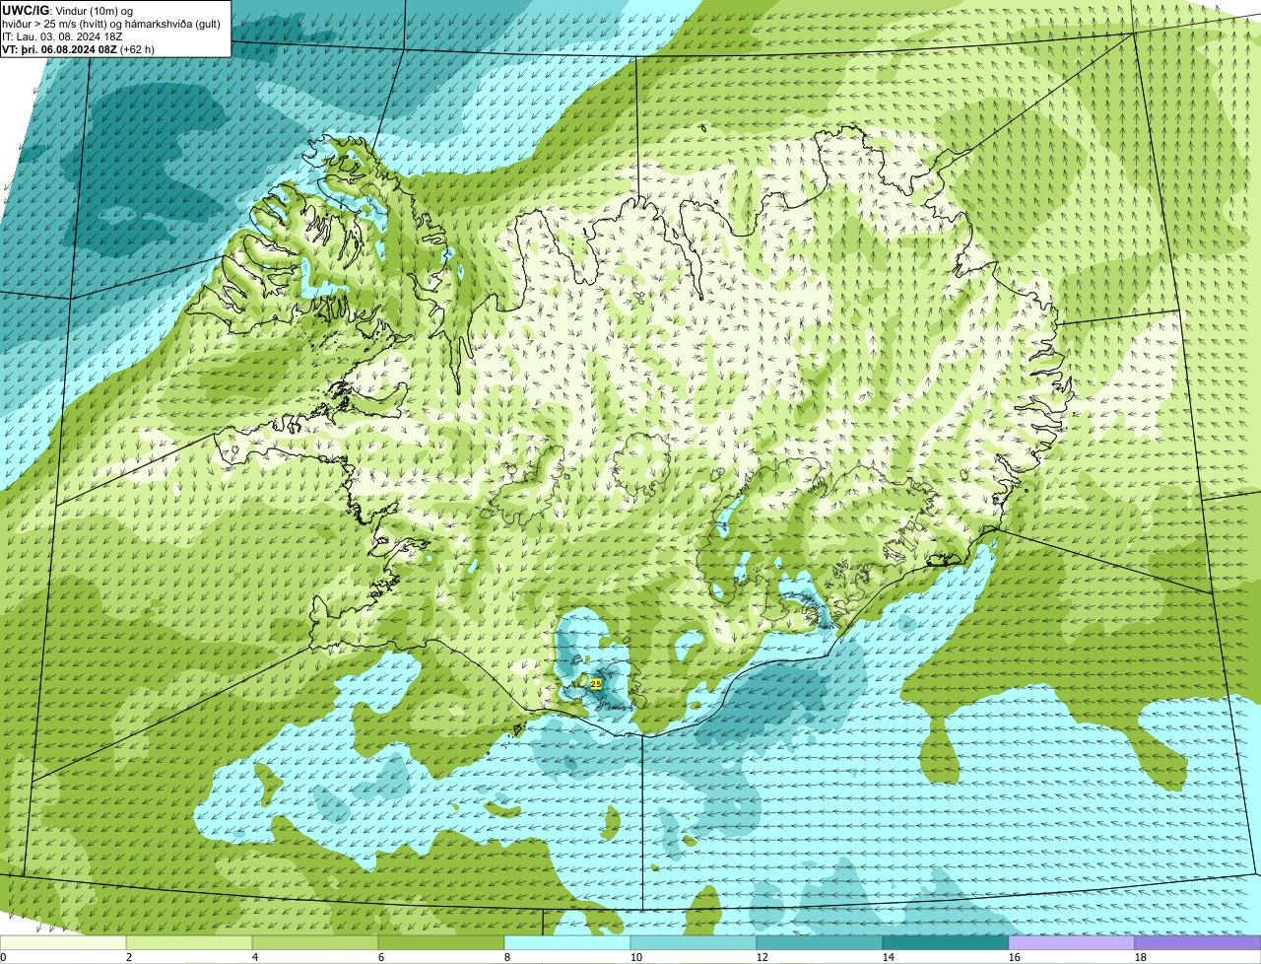Image resolution: width=1261 pixels, height=964 pixels.
Task: Click the 'VT: þri. 06.08.2024 08Z' line
Action: click(x=59, y=49)
